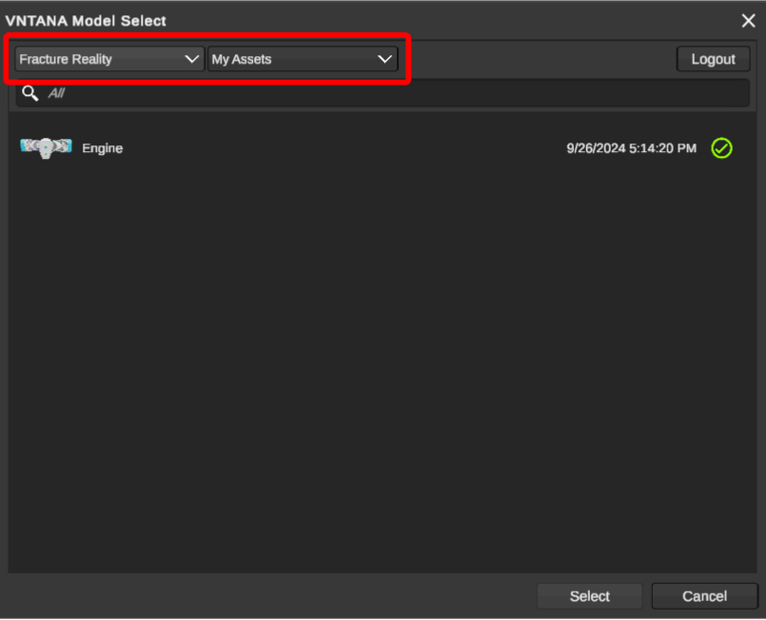Open the Fracture Reality workspace dropdown
This screenshot has width=766, height=620.
(x=108, y=59)
